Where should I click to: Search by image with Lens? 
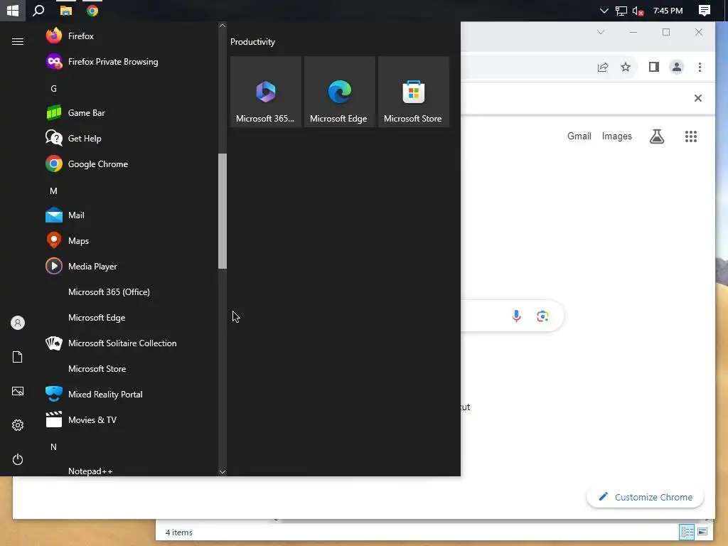[542, 316]
